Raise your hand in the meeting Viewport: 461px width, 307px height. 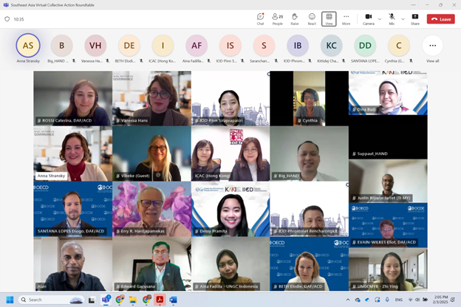tap(295, 18)
